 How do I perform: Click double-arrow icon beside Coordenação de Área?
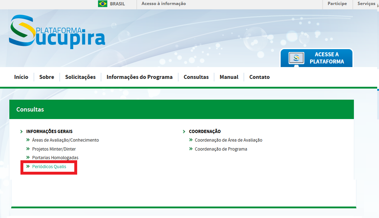click(x=191, y=140)
